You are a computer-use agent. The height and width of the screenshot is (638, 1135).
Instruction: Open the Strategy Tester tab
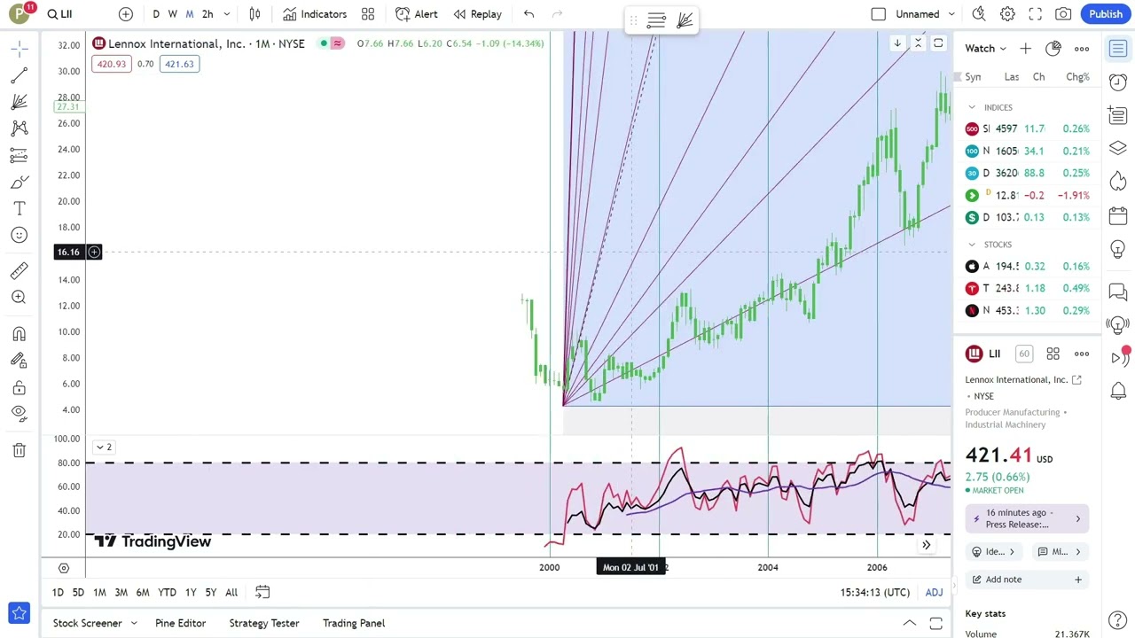(264, 623)
